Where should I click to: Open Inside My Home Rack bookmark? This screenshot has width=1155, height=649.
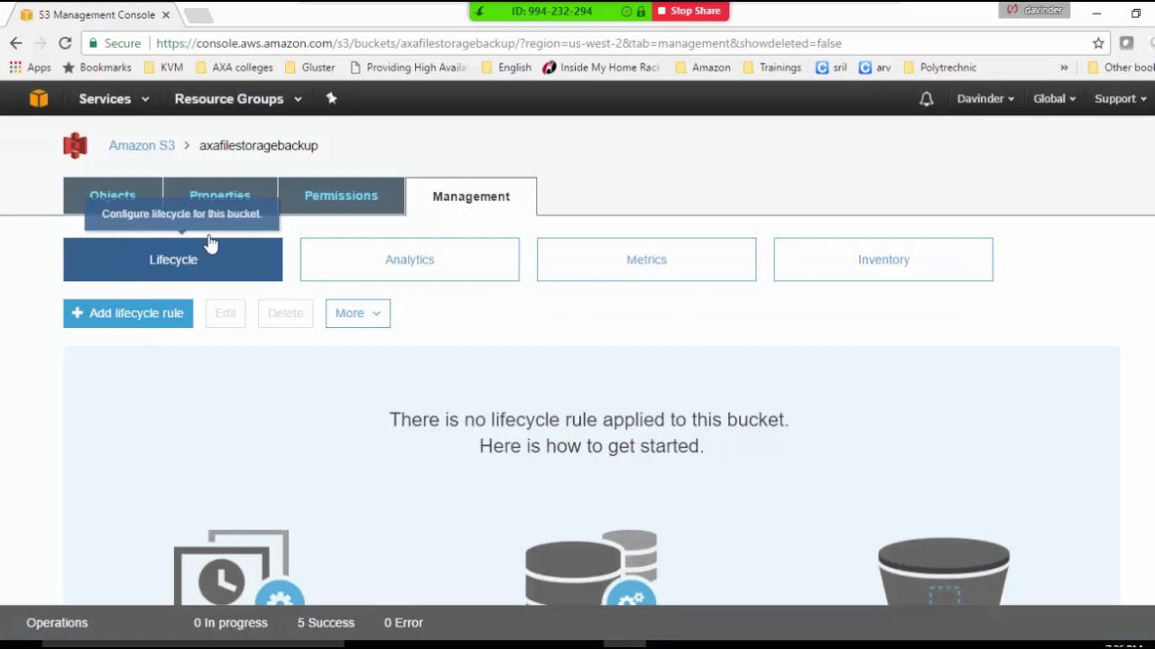click(601, 68)
